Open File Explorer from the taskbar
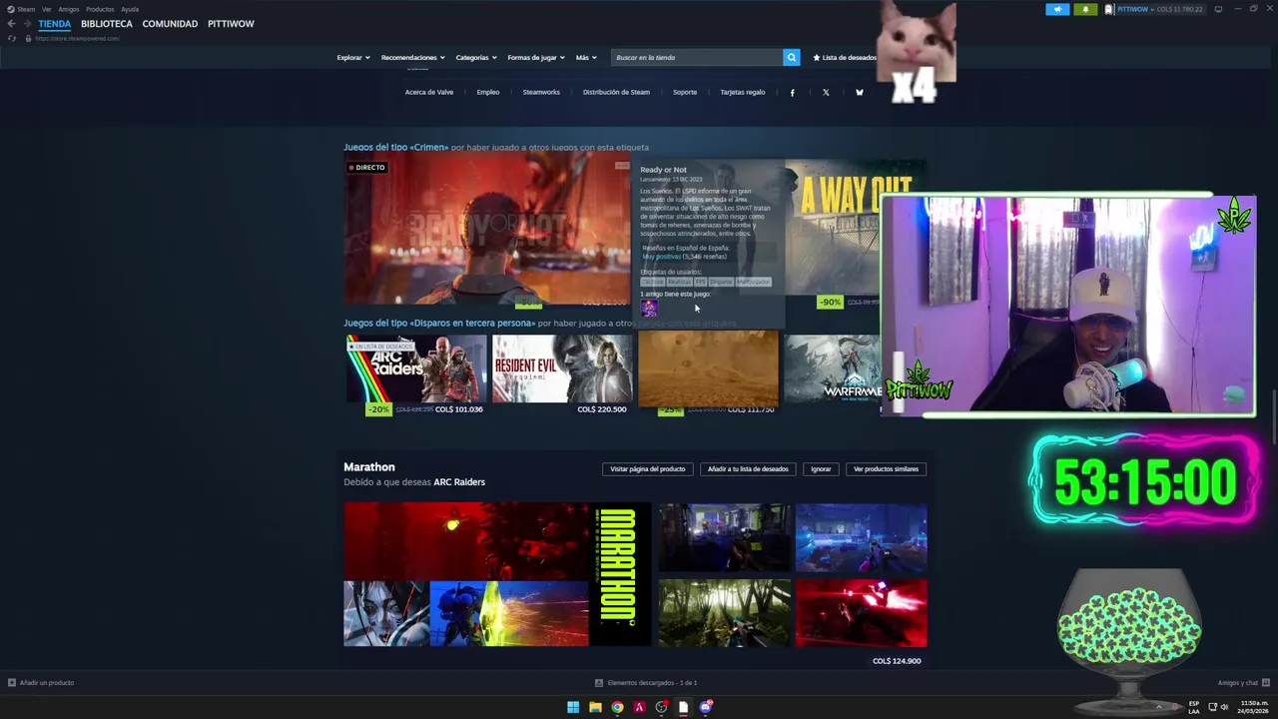 595,707
